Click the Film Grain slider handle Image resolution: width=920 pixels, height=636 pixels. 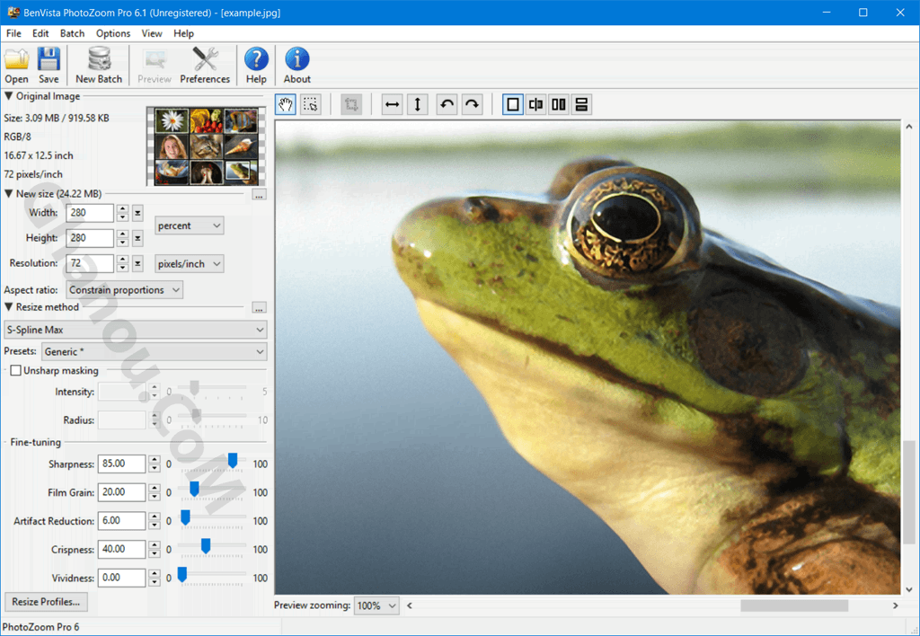[194, 489]
